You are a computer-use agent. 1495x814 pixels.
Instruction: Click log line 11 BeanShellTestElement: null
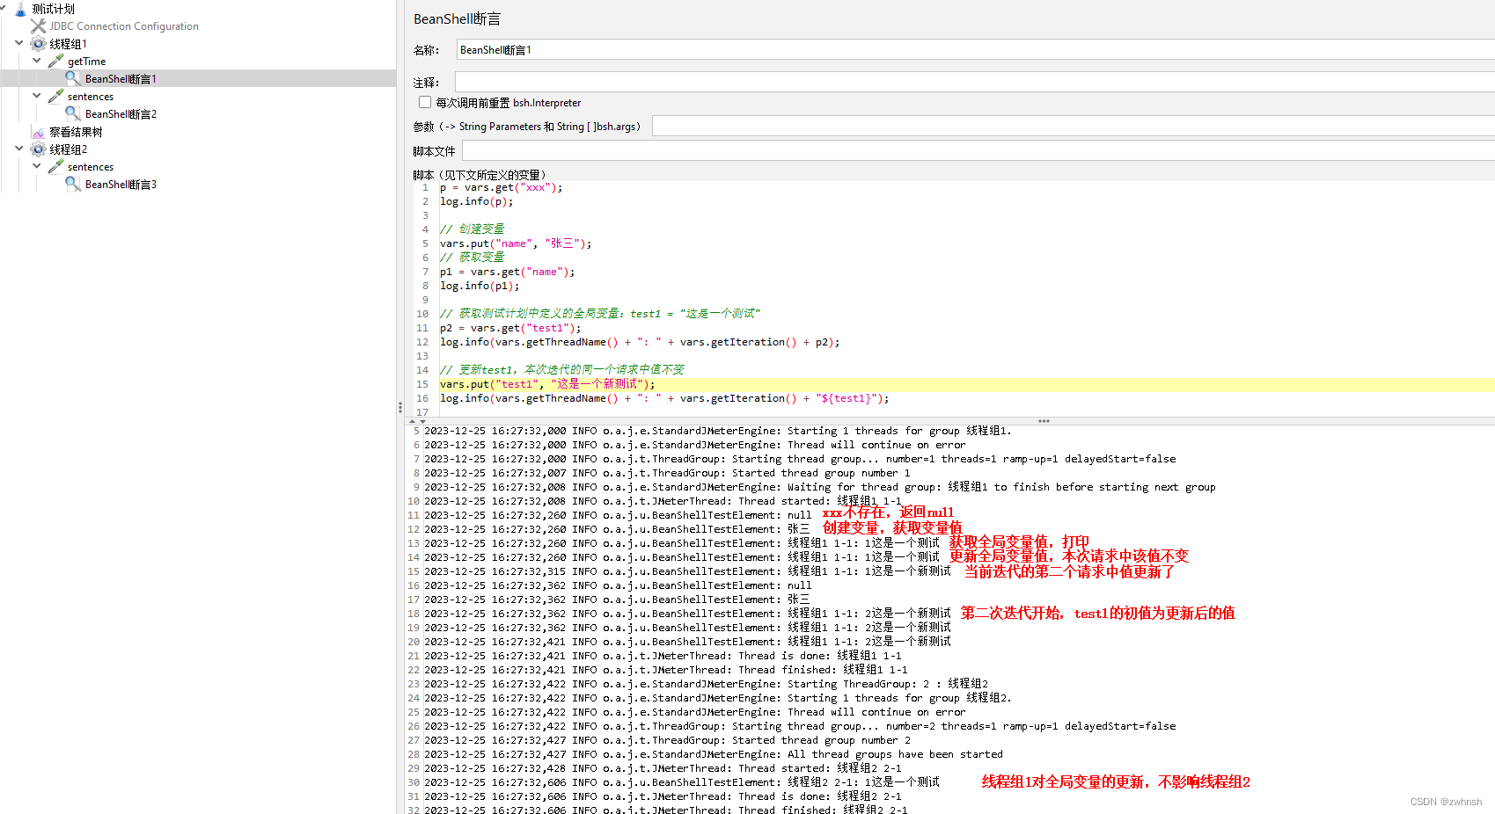tap(618, 515)
